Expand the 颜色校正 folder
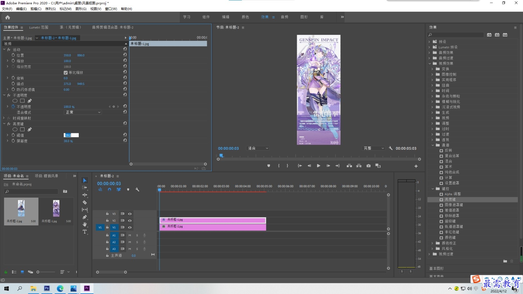The height and width of the screenshot is (294, 523). pyautogui.click(x=432, y=243)
